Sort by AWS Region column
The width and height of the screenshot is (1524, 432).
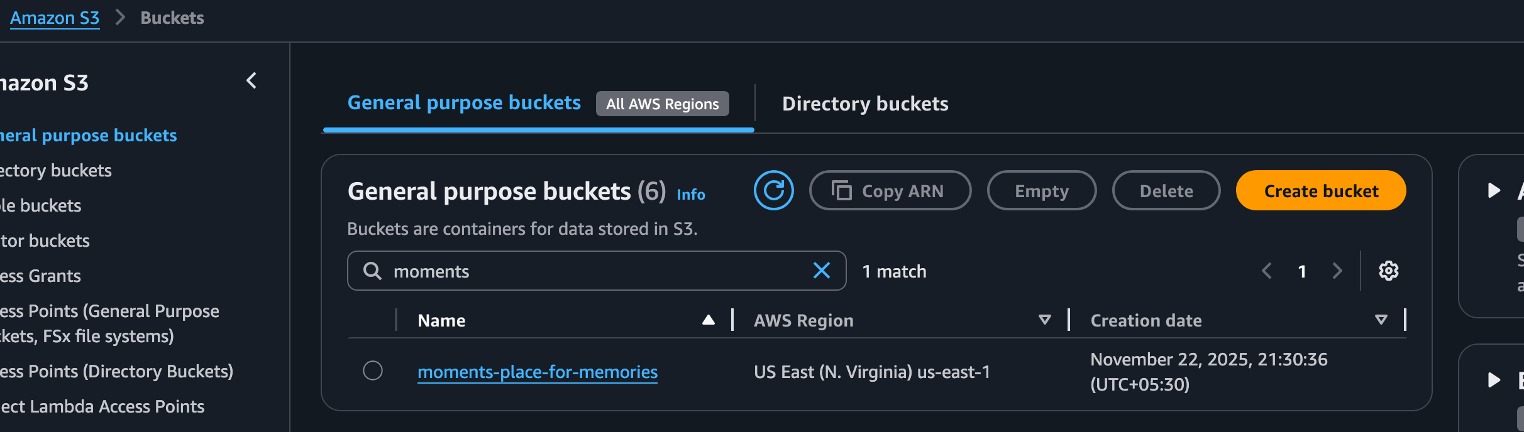1044,320
